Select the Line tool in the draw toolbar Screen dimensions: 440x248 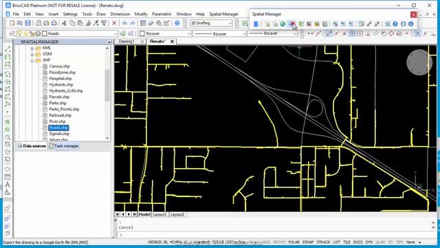pyautogui.click(x=8, y=50)
